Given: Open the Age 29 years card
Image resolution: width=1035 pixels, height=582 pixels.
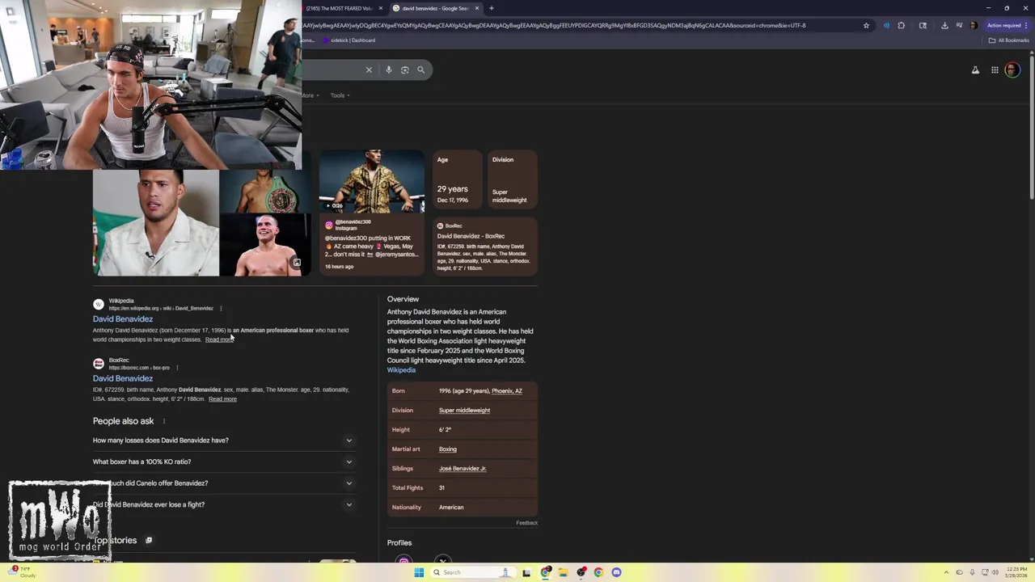Looking at the screenshot, I should [457, 179].
